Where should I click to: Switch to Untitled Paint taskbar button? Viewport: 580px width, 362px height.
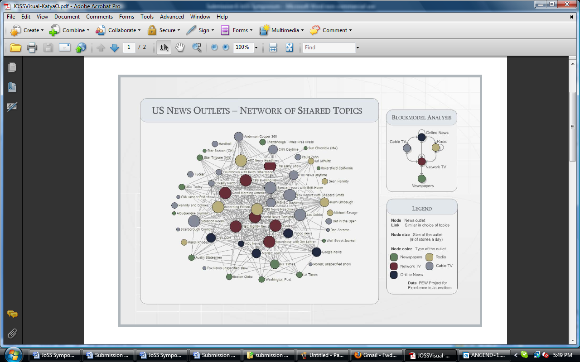(323, 355)
